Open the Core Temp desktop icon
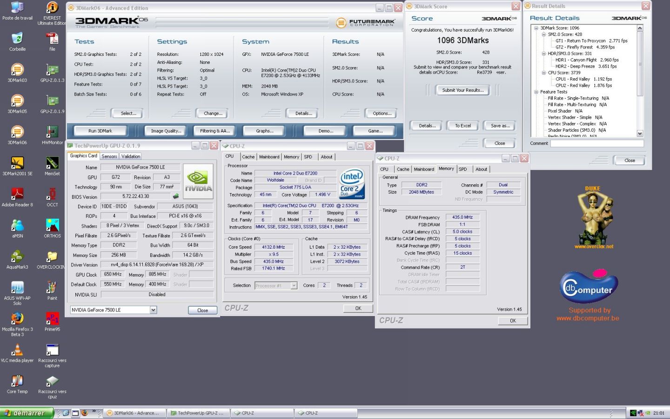Image resolution: width=670 pixels, height=419 pixels. coord(17,381)
